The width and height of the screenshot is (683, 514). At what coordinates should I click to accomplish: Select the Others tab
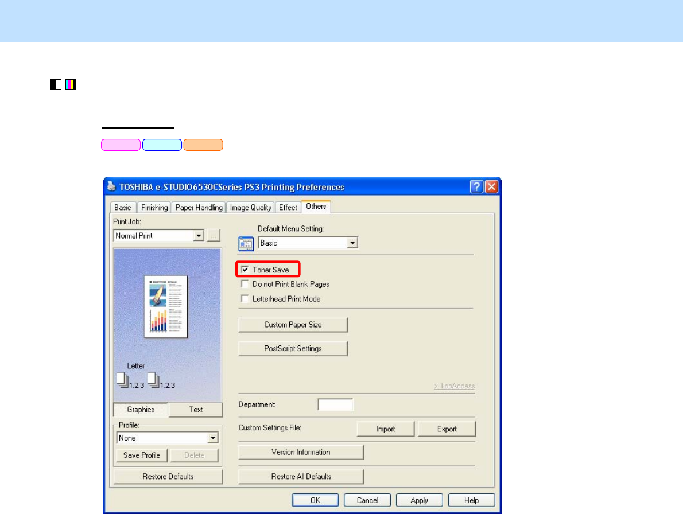pyautogui.click(x=316, y=207)
